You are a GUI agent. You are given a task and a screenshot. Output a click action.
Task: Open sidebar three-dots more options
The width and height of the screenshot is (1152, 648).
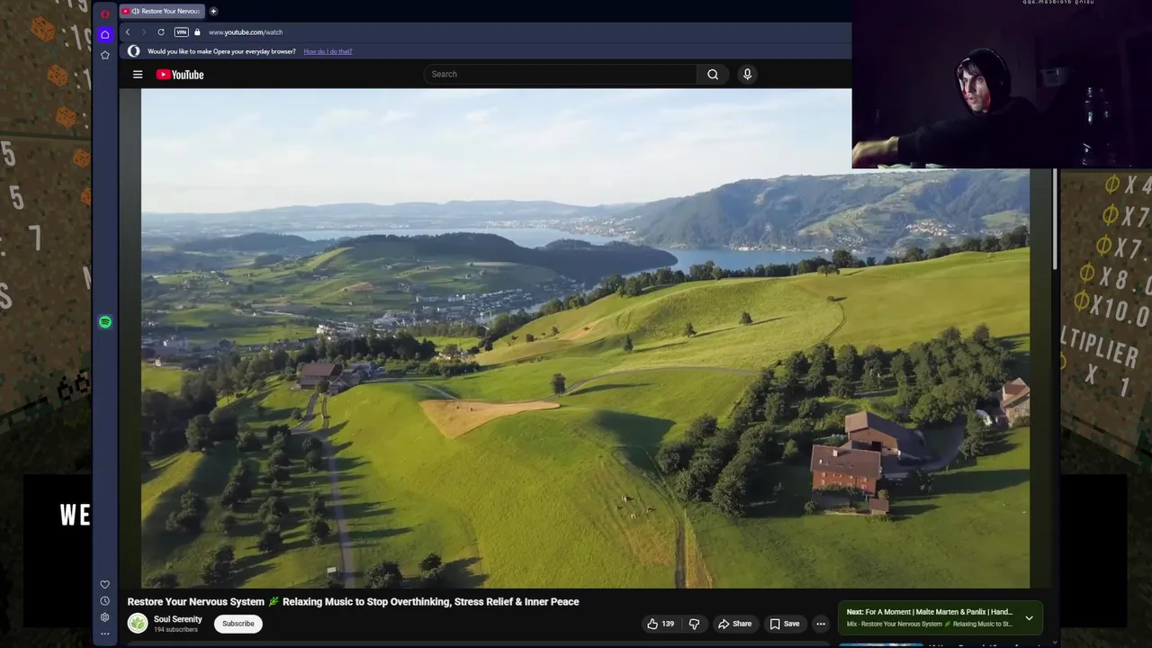[105, 633]
